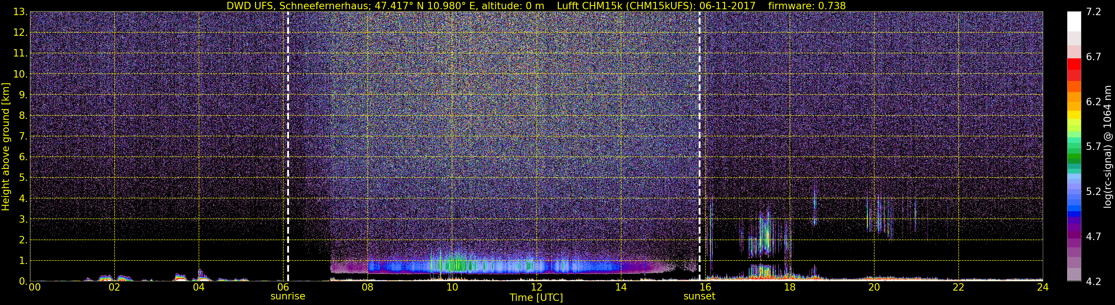Viewport: 1115px width, 305px height.
Task: Click the time tick label 16
Action: tap(705, 287)
